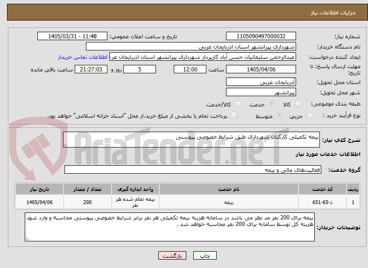Screen dimensions: 368x268
Task: Click the بازگشت (back) button
Action: (x=172, y=255)
